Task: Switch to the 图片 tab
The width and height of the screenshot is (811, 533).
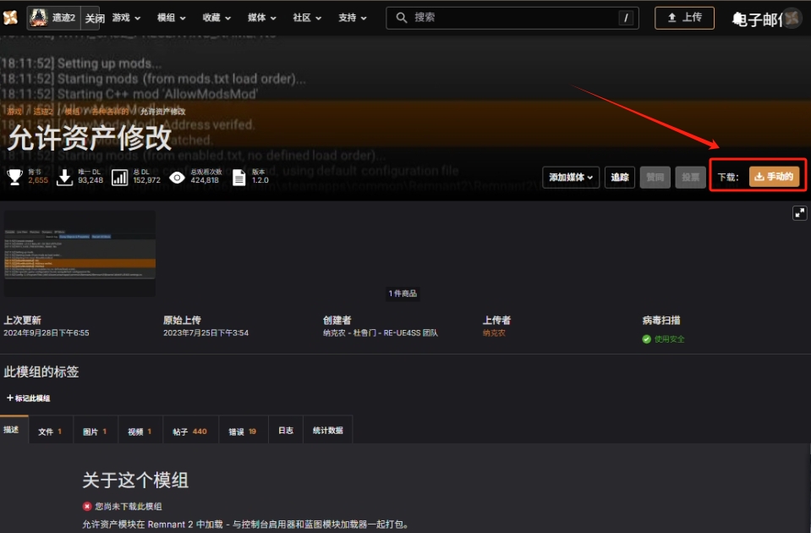Action: pyautogui.click(x=96, y=431)
